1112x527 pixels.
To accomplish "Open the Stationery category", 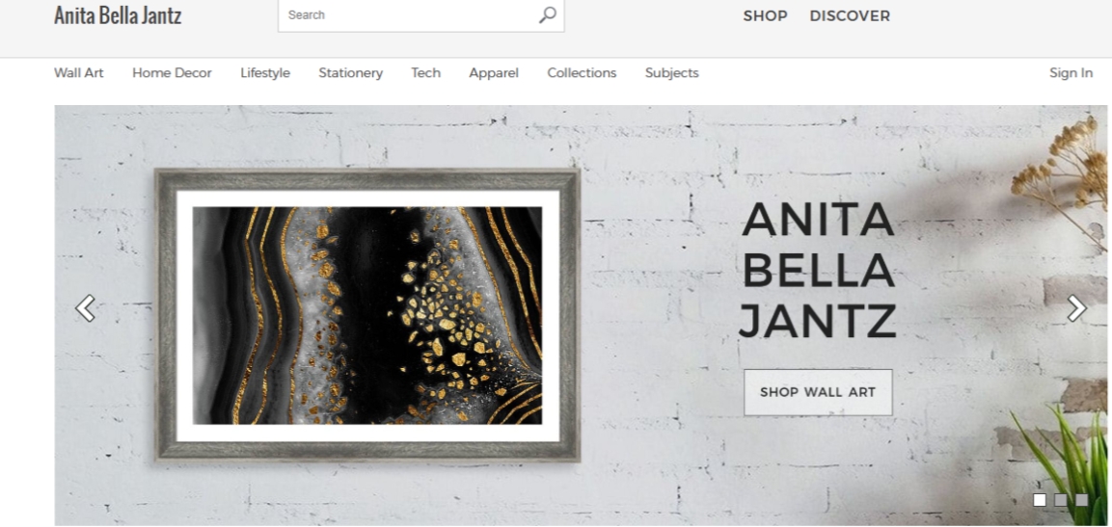I will click(350, 73).
